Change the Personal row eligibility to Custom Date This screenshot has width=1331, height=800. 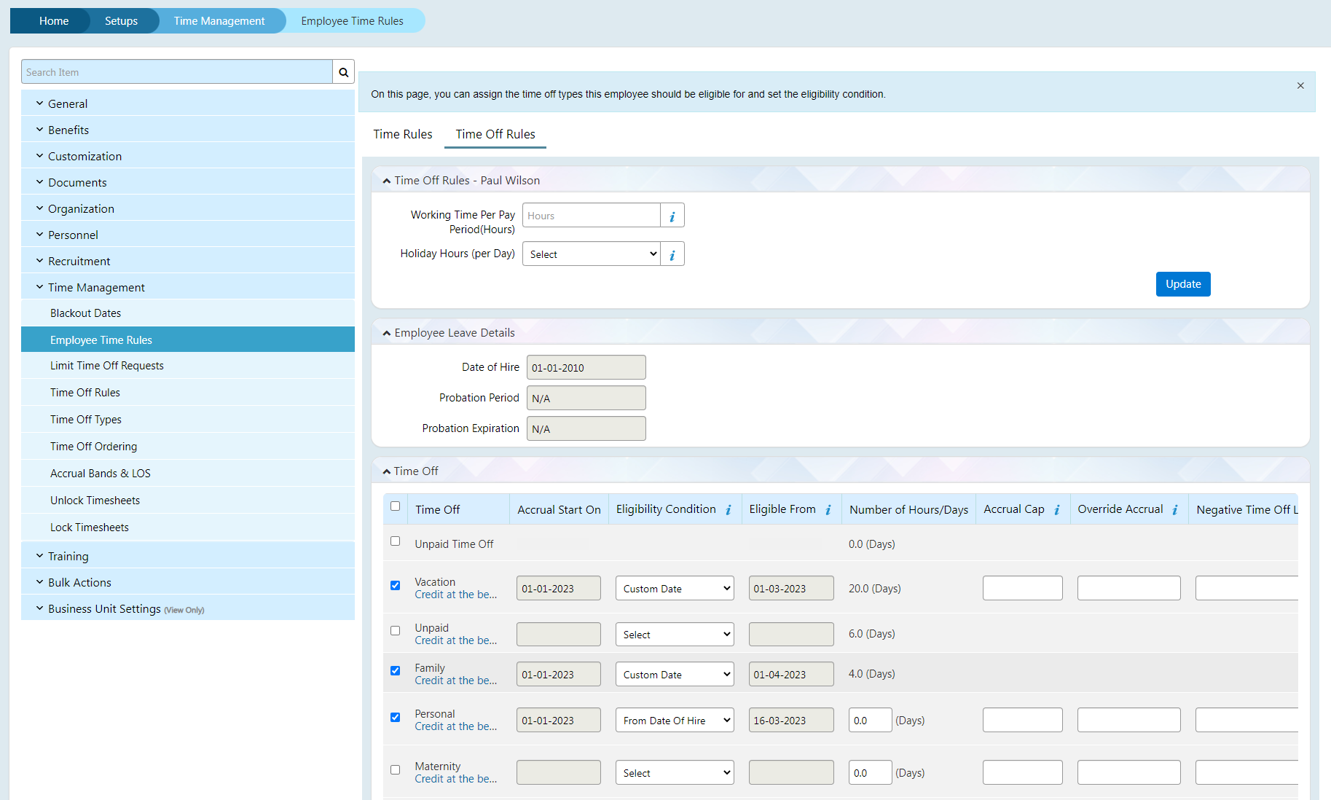point(674,720)
